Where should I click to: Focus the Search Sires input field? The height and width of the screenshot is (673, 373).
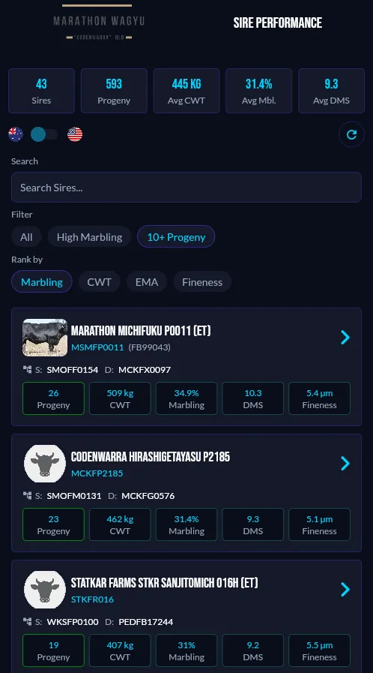[x=186, y=187]
